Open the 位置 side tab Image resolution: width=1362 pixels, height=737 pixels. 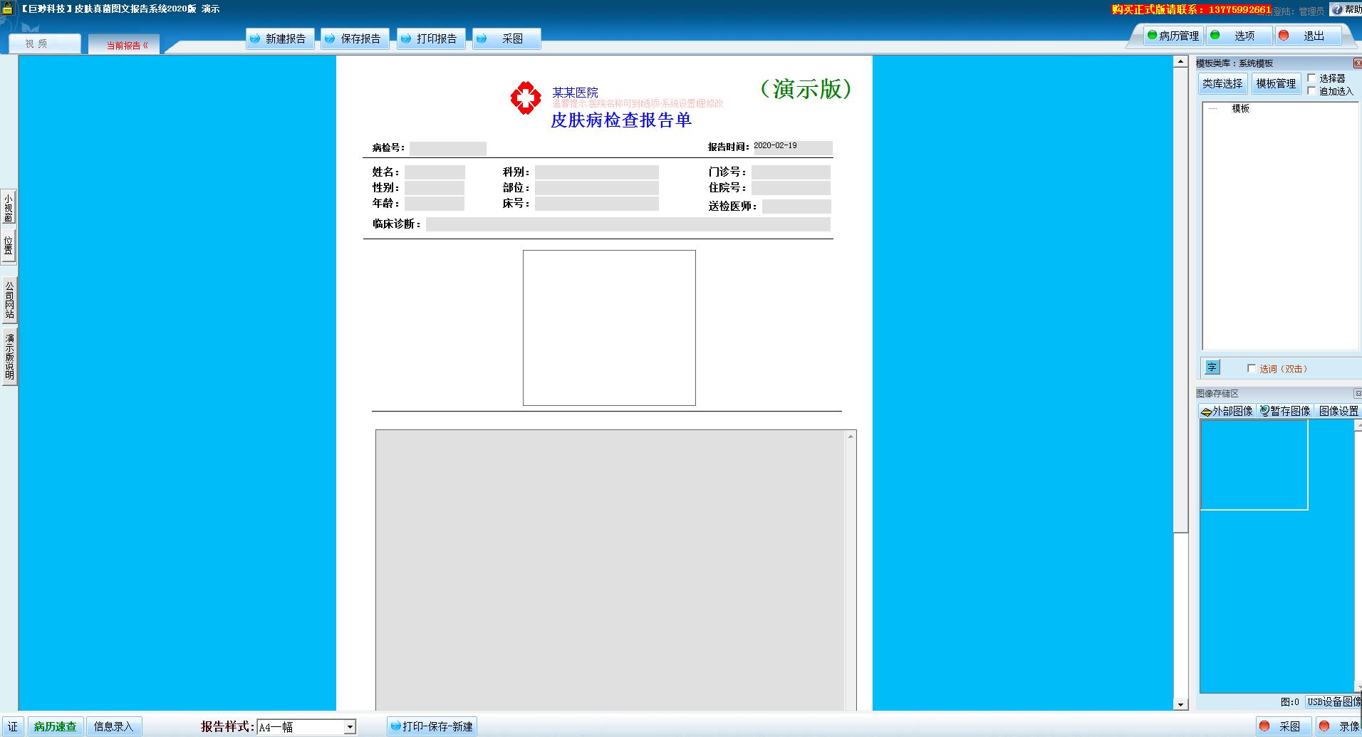[9, 246]
